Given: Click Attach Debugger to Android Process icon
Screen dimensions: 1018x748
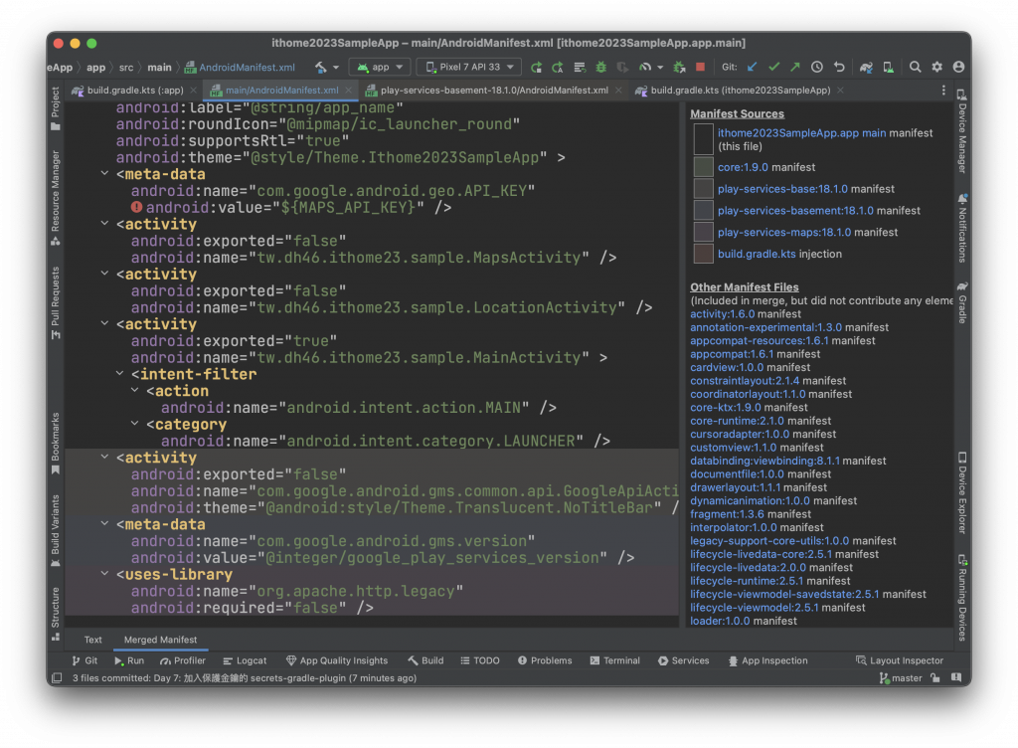Looking at the screenshot, I should [x=679, y=67].
